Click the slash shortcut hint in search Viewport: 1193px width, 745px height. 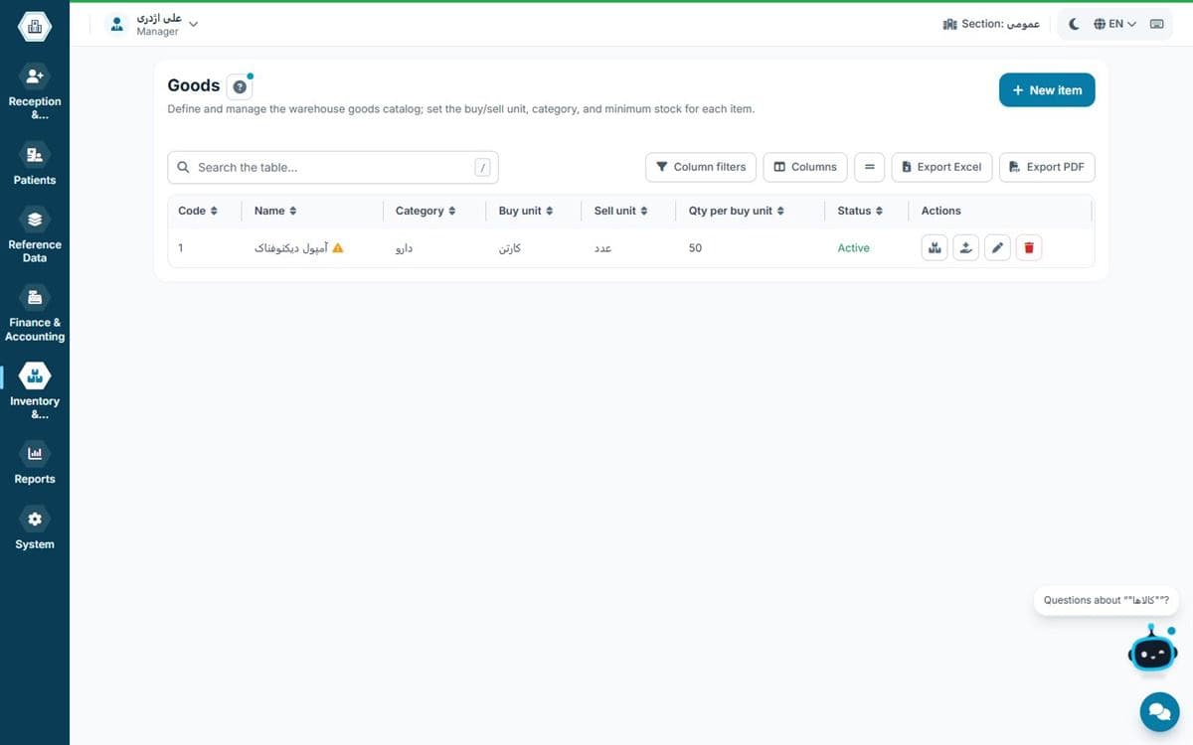482,168
